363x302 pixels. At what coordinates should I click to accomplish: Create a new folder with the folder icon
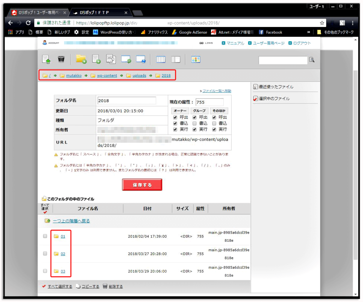[82, 59]
